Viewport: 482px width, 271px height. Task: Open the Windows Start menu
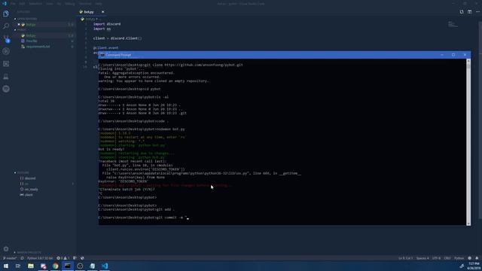pyautogui.click(x=6, y=266)
